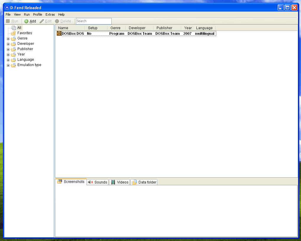This screenshot has height=241, width=301.
Task: Open the View menu
Action: 17,14
